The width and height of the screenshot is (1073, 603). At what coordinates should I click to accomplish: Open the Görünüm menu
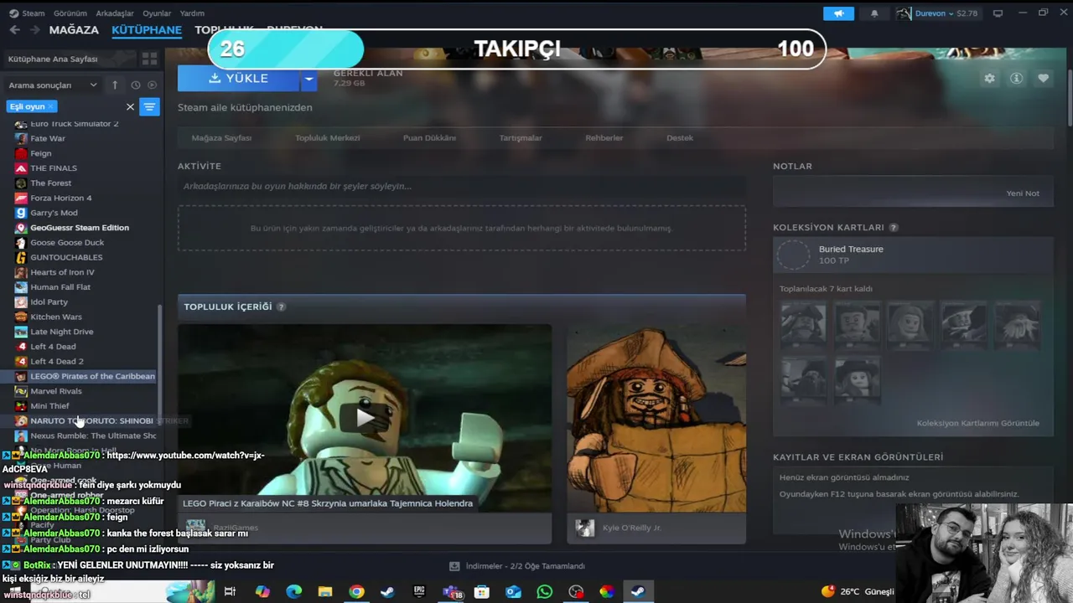click(x=70, y=13)
